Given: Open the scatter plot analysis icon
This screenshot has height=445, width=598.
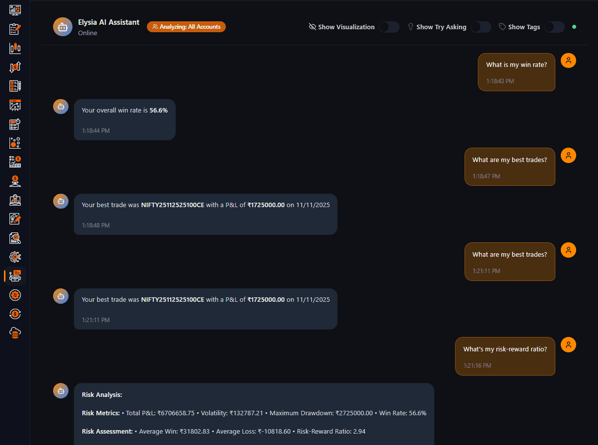Looking at the screenshot, I should coord(15,143).
